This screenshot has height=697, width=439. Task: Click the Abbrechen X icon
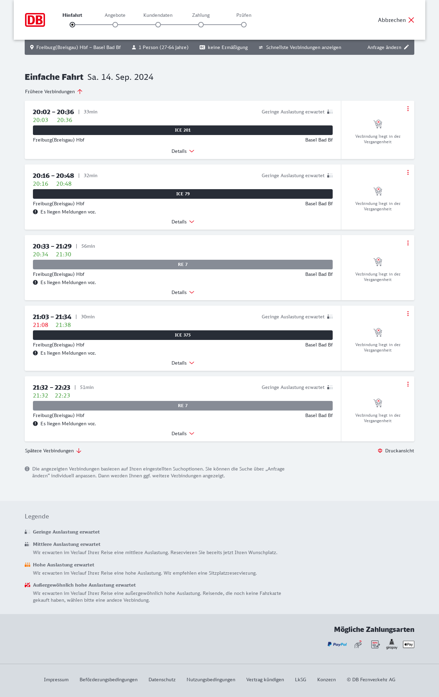411,20
